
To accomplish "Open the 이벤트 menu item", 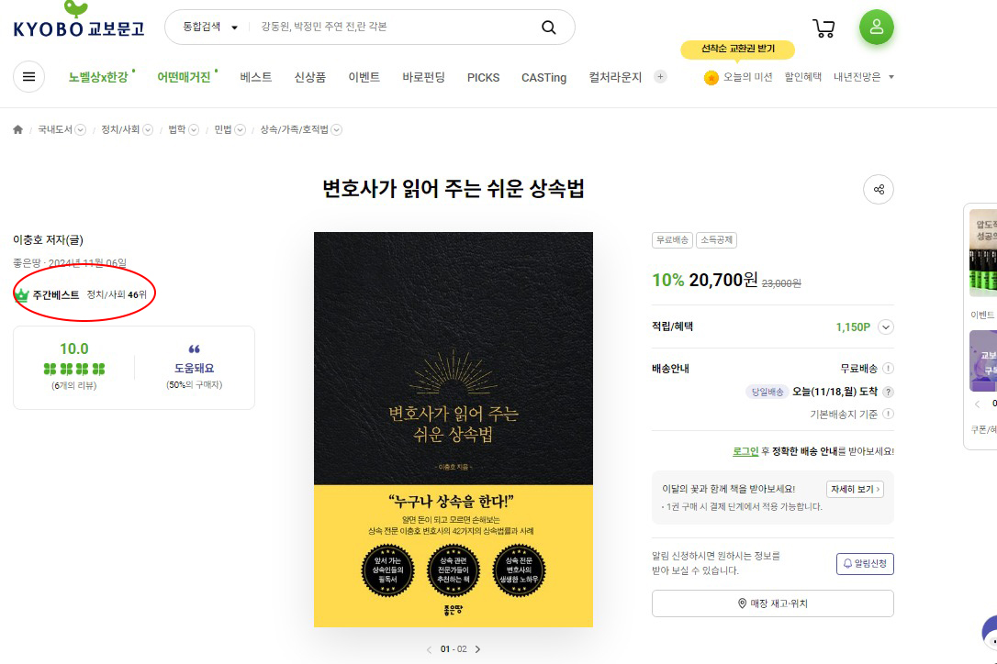I will click(364, 77).
